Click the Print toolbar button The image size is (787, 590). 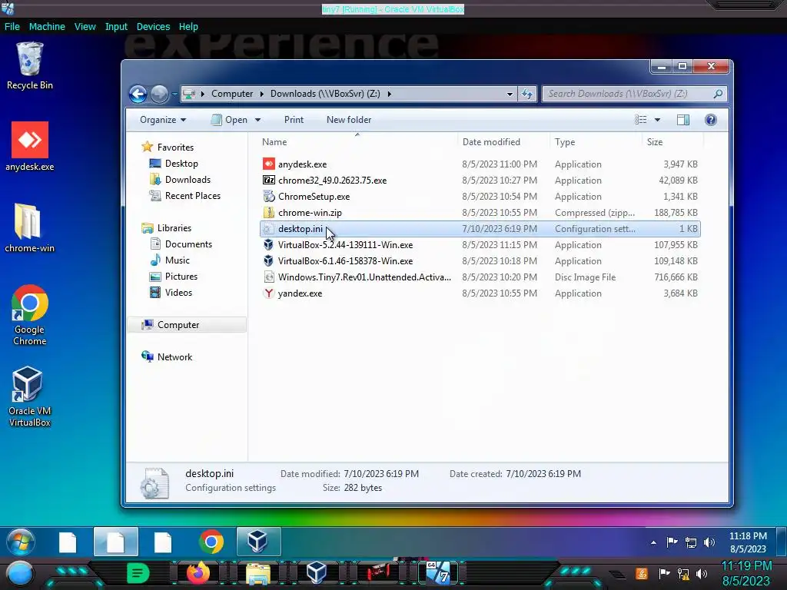tap(294, 120)
